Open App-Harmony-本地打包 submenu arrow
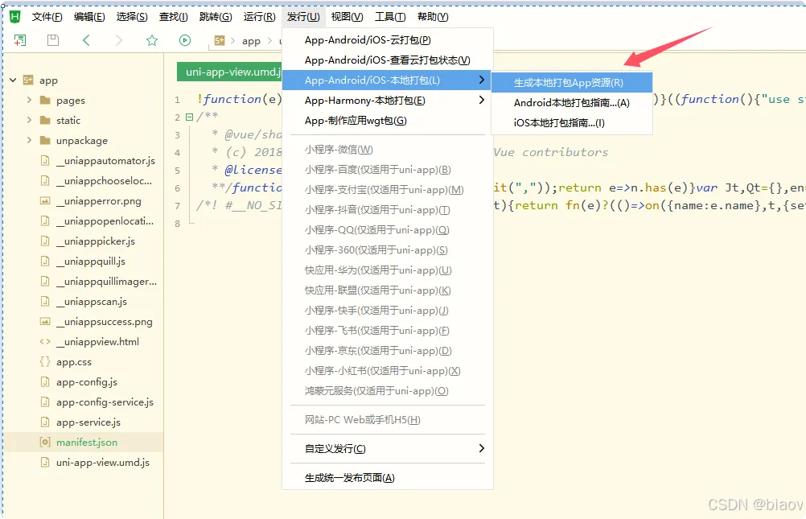 click(481, 100)
